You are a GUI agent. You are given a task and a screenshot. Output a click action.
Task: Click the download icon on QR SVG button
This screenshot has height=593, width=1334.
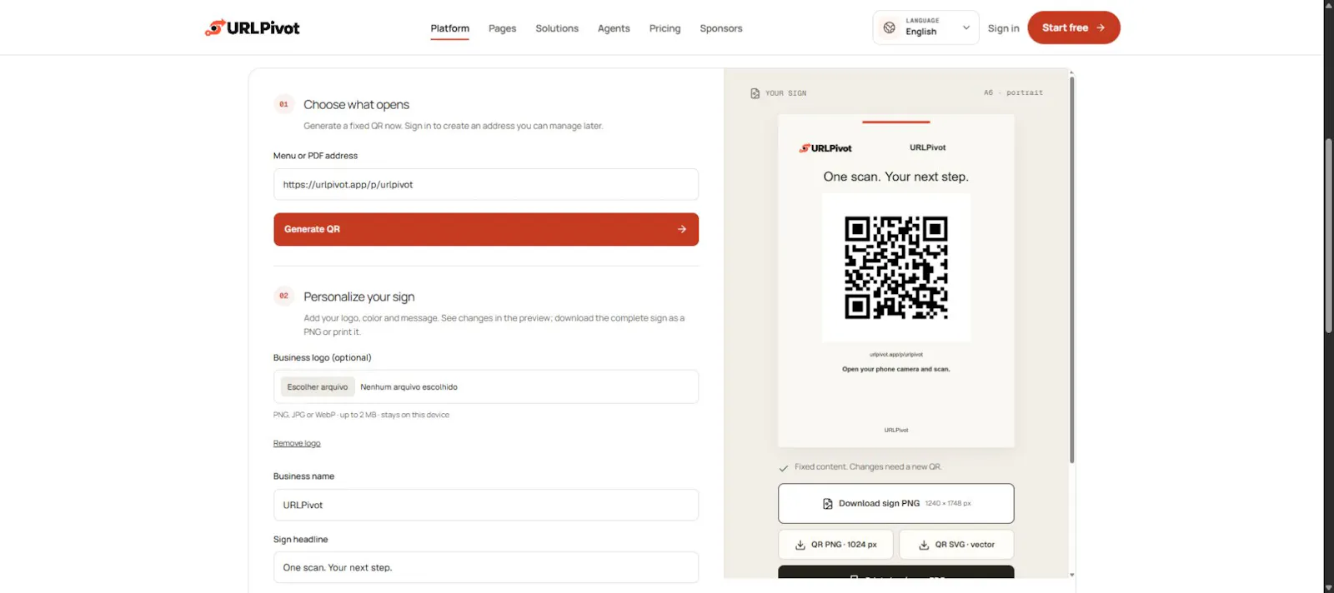pyautogui.click(x=924, y=545)
